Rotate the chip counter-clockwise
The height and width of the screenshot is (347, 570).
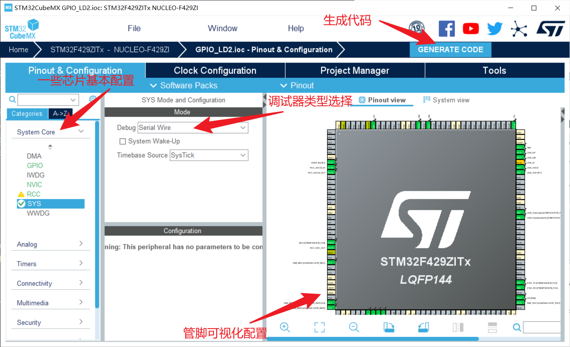click(423, 327)
